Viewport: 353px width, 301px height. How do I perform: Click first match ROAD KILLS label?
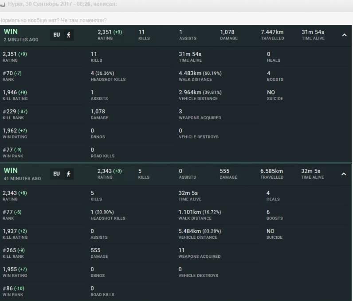point(102,156)
